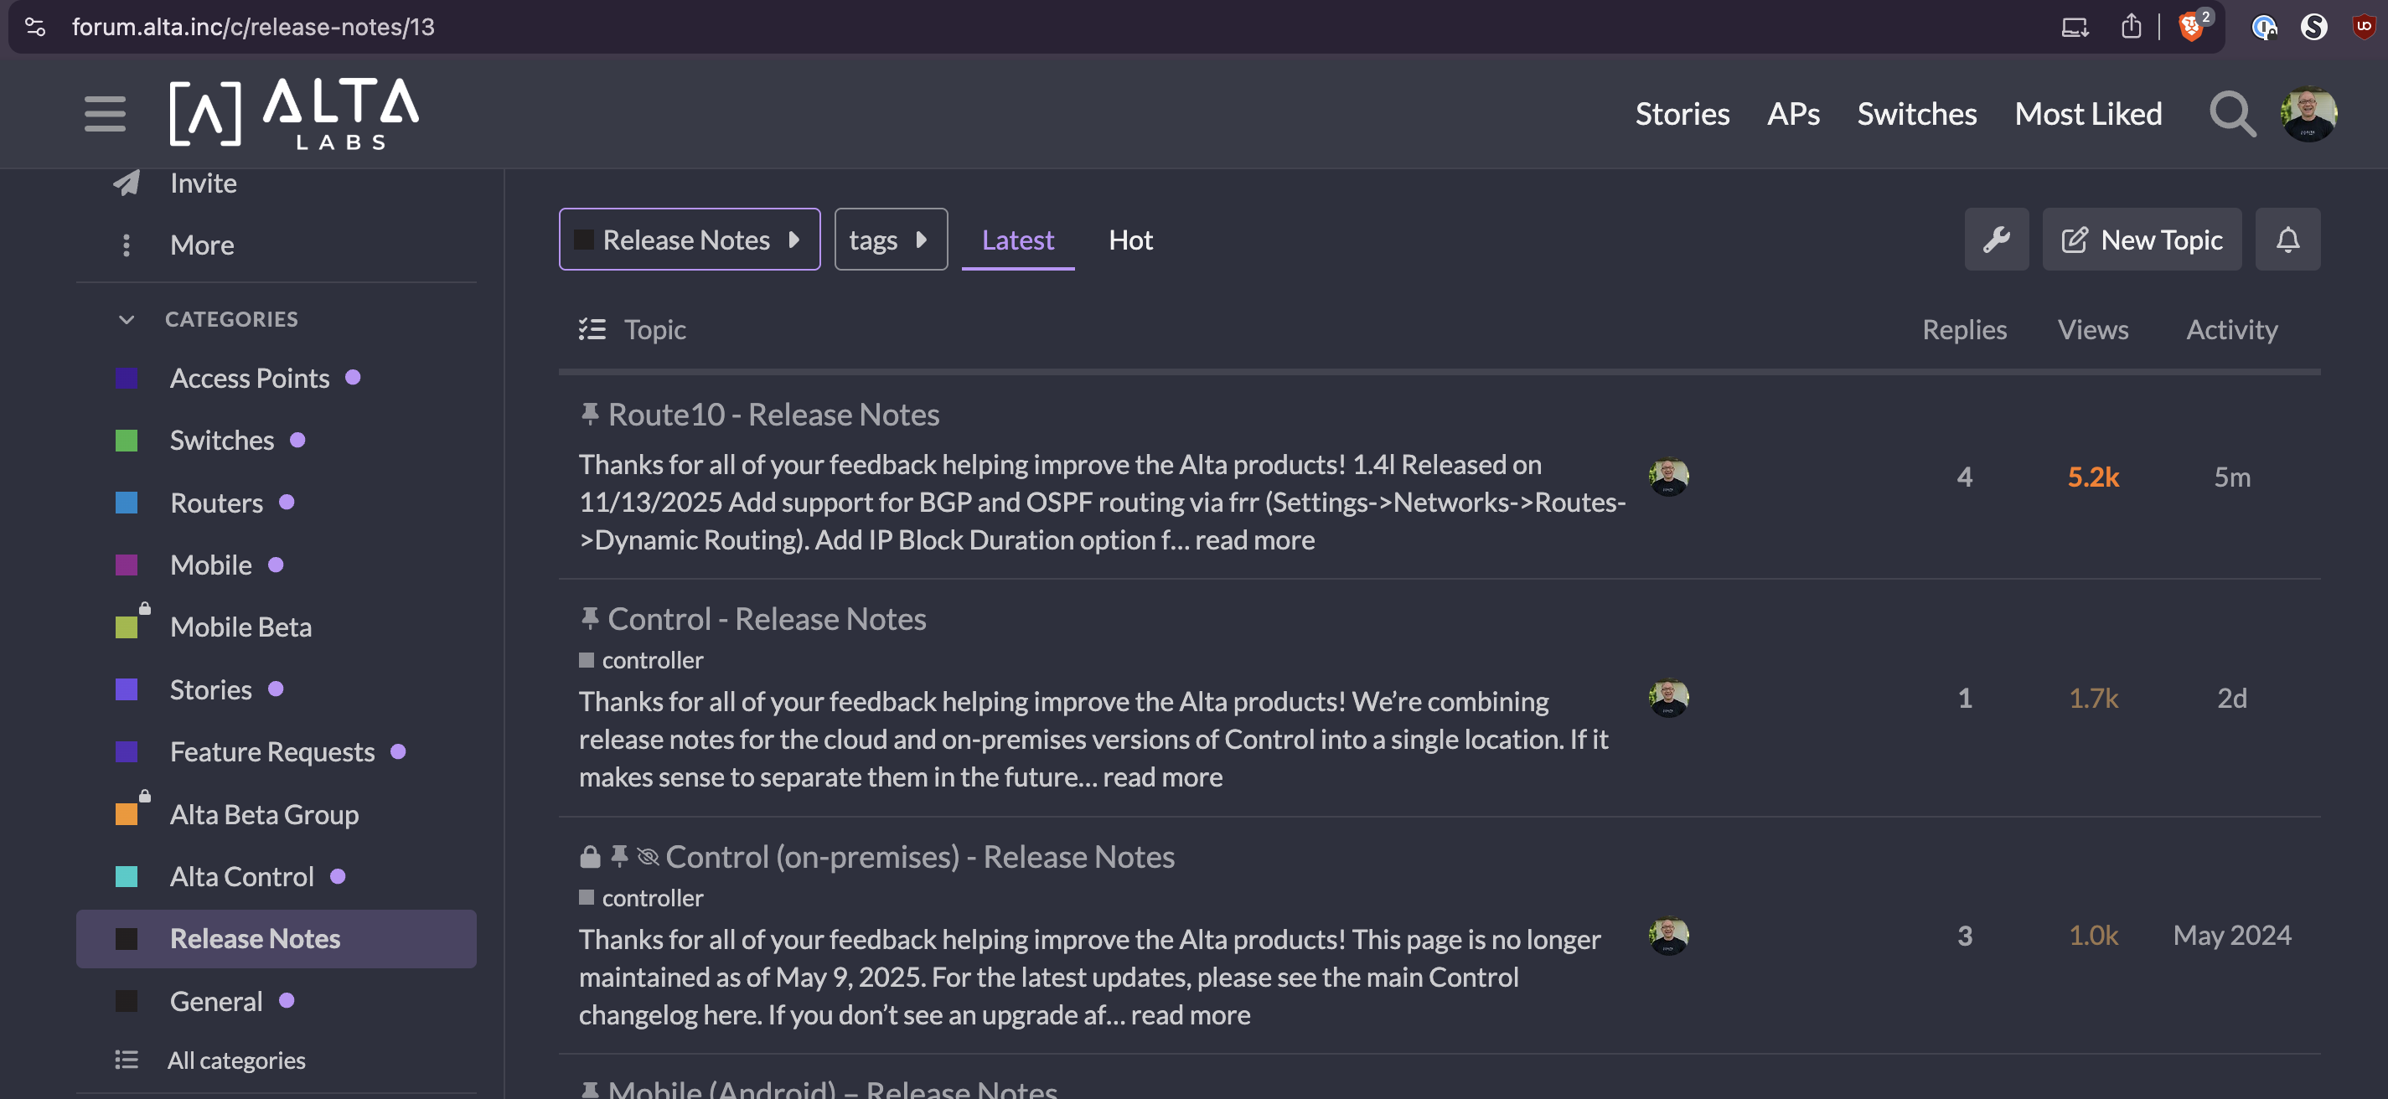The image size is (2388, 1099).
Task: Click the browser address bar URL
Action: 253,27
